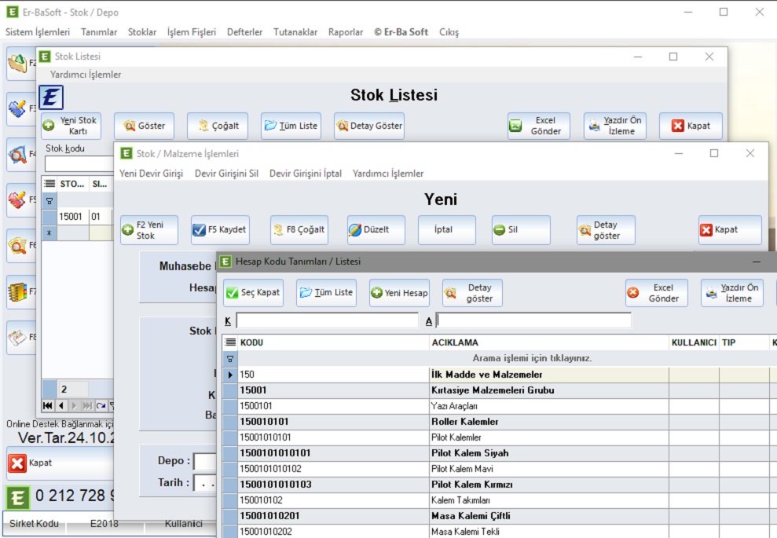The width and height of the screenshot is (777, 538).
Task: Select the 'Pilot Kalem Mavi' account row
Action: point(500,469)
